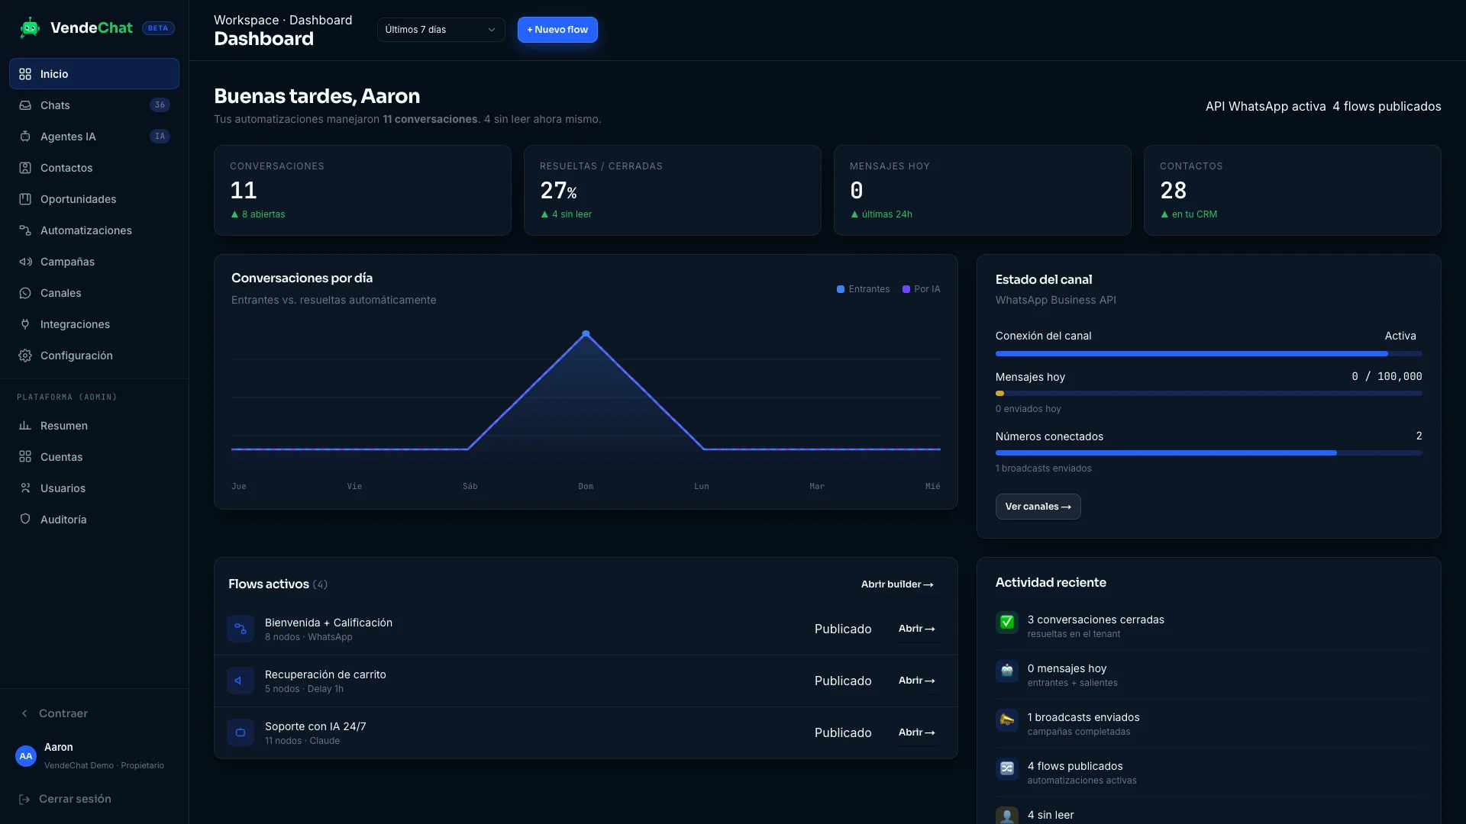Click the robot icon beside 0 mensajes hoy
Screen dimensions: 1466x824
1007,671
